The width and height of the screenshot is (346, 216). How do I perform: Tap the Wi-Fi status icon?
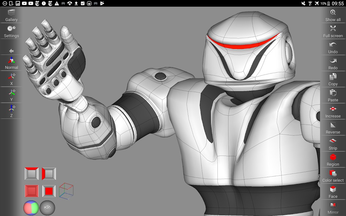[x=310, y=3]
